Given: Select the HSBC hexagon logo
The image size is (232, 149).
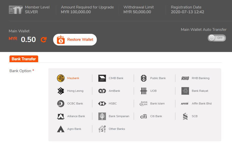Looking at the screenshot, I should coord(102,103).
